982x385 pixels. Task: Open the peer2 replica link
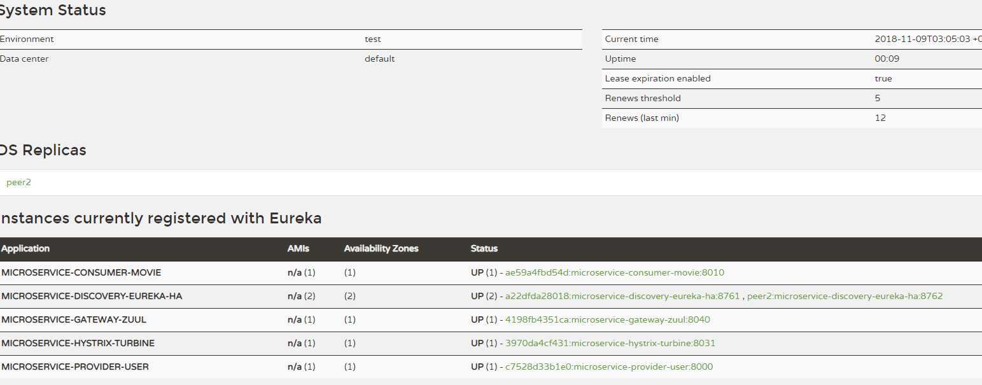pos(18,182)
